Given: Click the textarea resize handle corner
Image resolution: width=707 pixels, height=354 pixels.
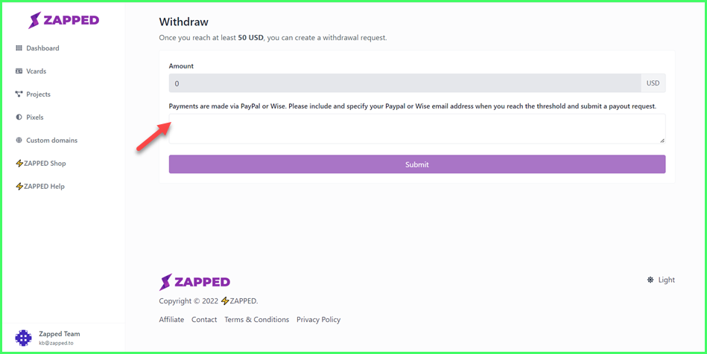Looking at the screenshot, I should pyautogui.click(x=662, y=141).
